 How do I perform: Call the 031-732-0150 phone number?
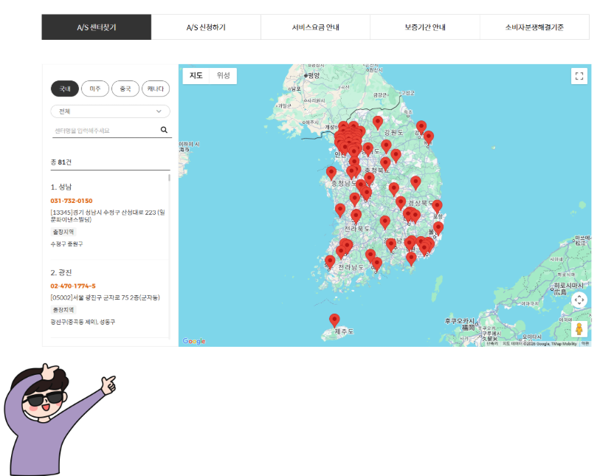pyautogui.click(x=72, y=201)
